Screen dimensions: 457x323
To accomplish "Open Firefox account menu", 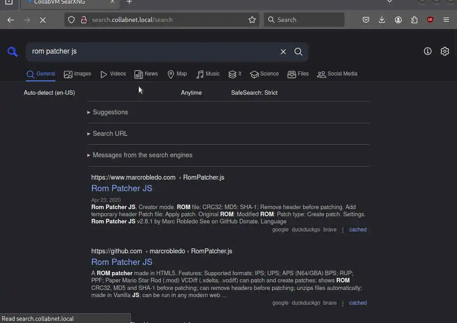I will pyautogui.click(x=398, y=20).
